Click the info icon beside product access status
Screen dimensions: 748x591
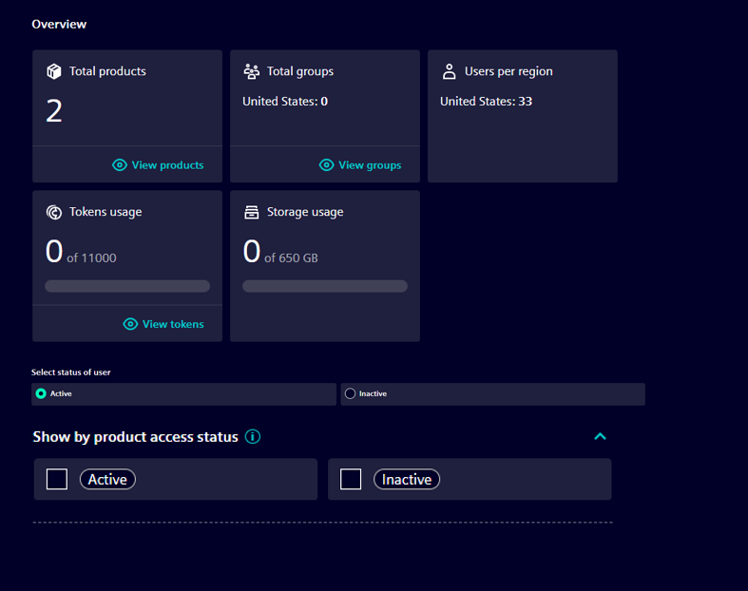coord(253,437)
